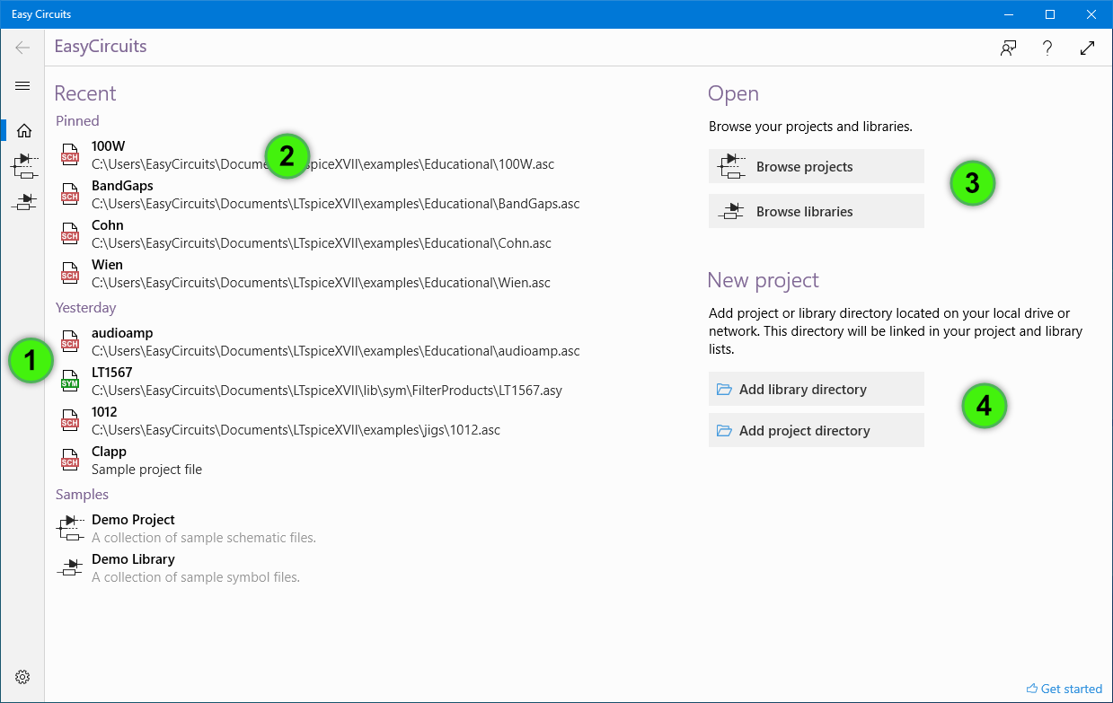1113x703 pixels.
Task: Open the LT1567 symbol file
Action: [112, 373]
